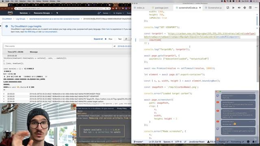Click the smiley feedback icon in status bar
The image size is (260, 146).
(x=248, y=142)
